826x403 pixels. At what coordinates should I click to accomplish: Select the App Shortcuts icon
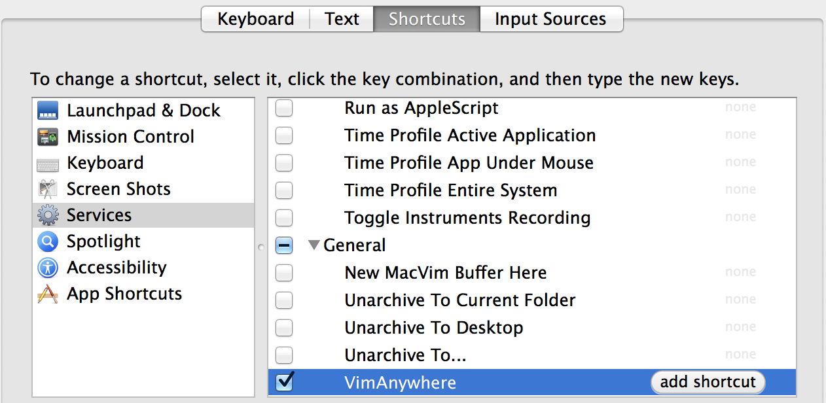pos(48,294)
